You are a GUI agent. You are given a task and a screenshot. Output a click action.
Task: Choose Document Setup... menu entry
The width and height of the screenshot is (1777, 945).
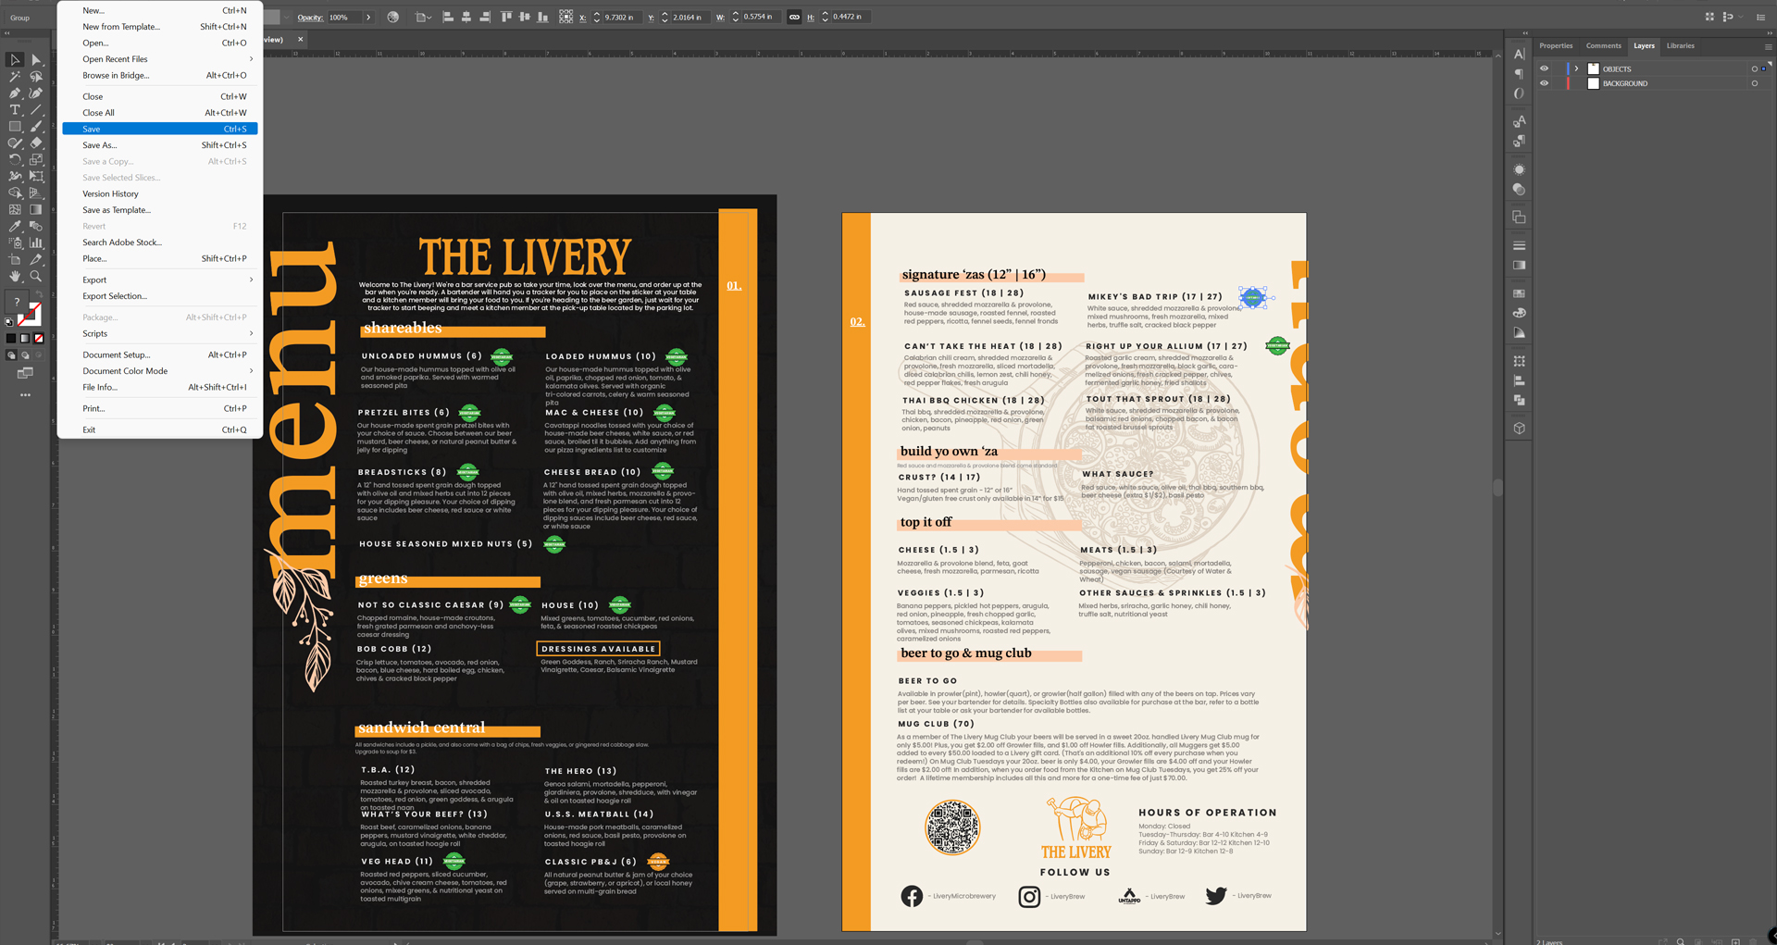click(160, 355)
